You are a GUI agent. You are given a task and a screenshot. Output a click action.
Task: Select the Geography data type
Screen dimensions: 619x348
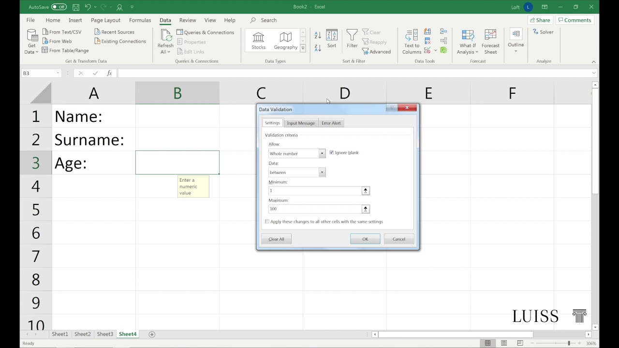(x=285, y=41)
